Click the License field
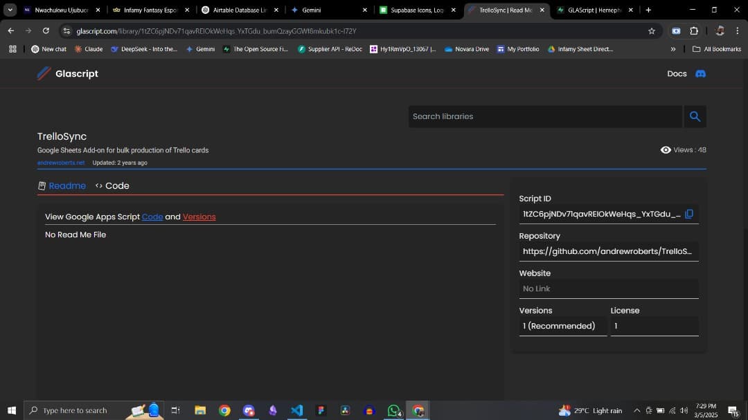The height and width of the screenshot is (420, 748). click(654, 326)
